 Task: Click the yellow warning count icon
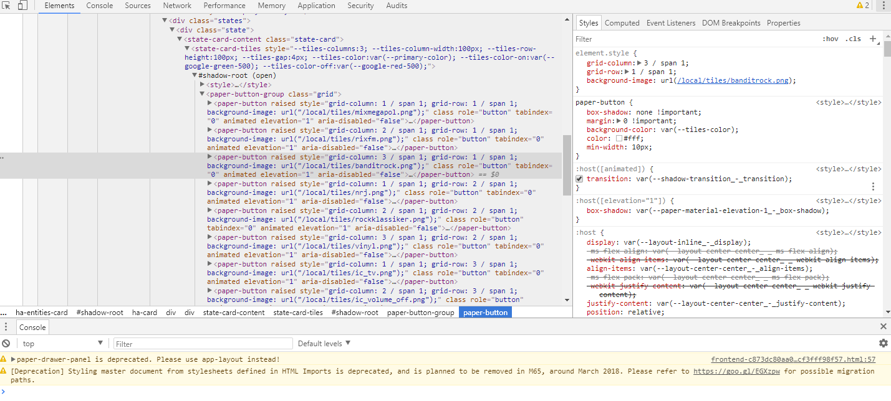pyautogui.click(x=863, y=6)
